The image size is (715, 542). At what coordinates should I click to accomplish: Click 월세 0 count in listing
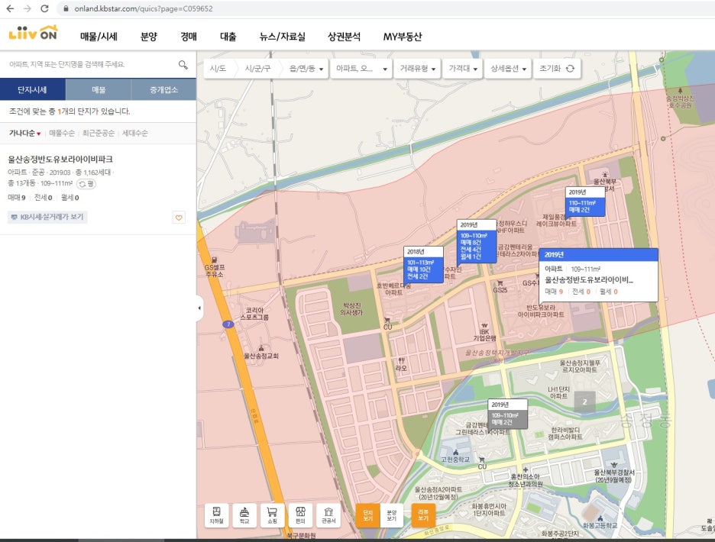[x=70, y=198]
